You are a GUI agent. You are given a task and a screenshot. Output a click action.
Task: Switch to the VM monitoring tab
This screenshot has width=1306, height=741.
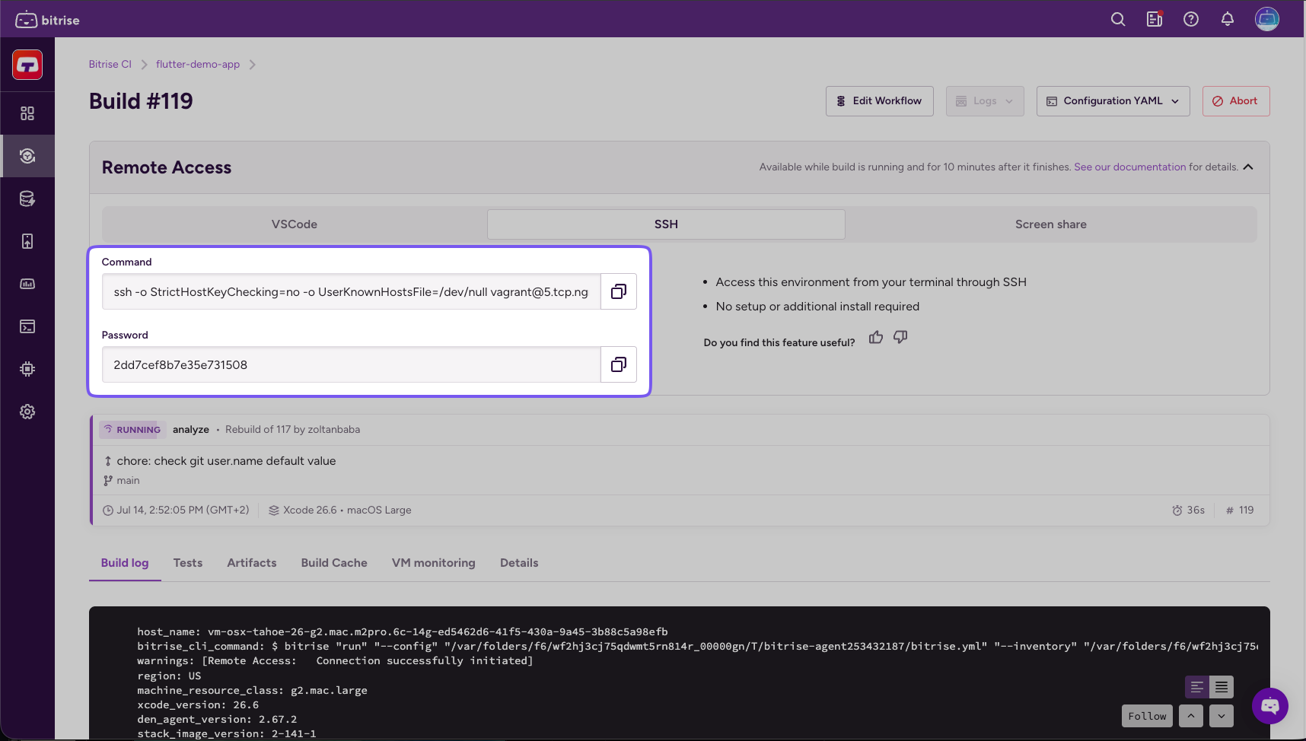pos(434,563)
